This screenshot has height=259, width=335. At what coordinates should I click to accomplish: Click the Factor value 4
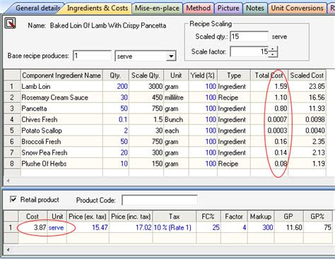[234, 227]
